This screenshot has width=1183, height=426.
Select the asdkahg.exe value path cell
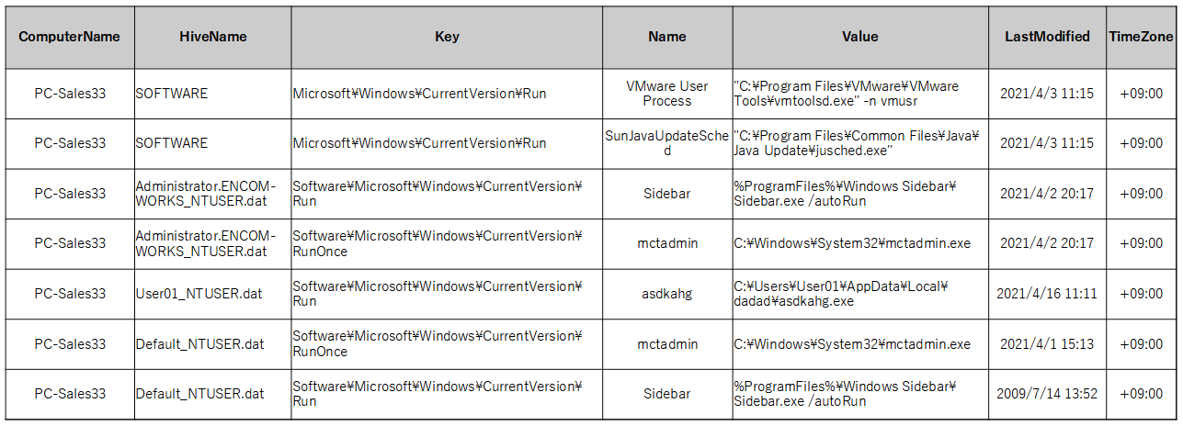pos(860,294)
